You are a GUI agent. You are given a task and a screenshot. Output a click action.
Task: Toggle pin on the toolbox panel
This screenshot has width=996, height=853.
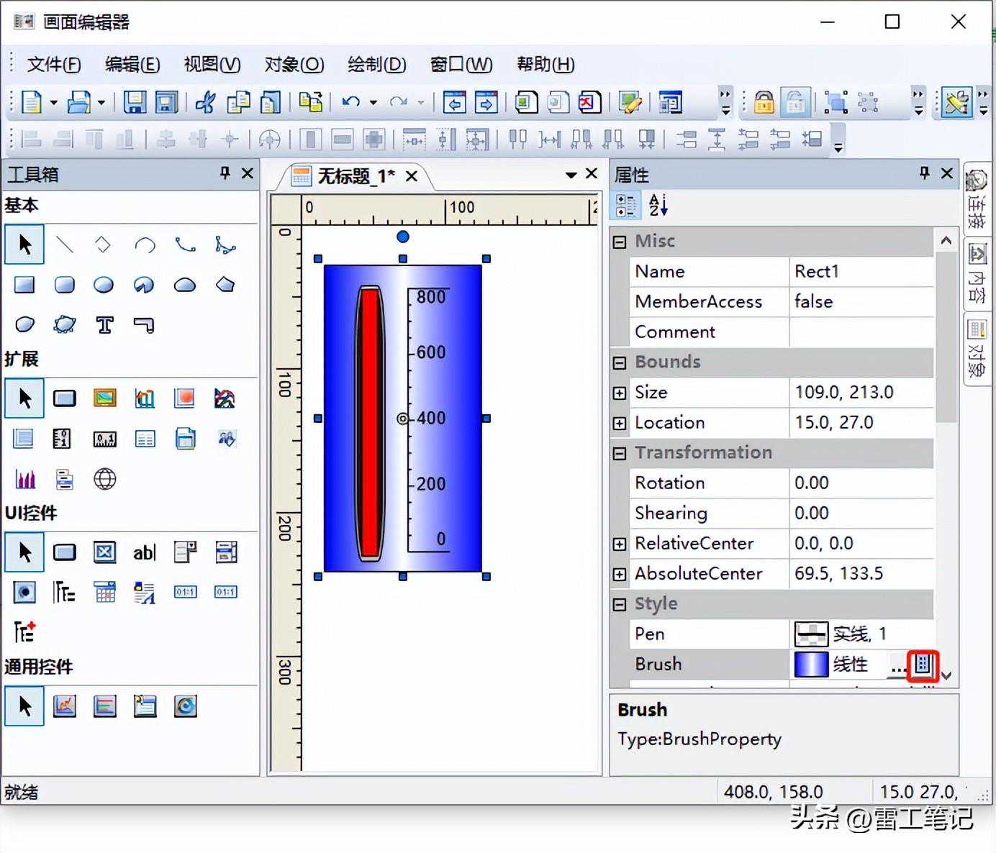(225, 173)
